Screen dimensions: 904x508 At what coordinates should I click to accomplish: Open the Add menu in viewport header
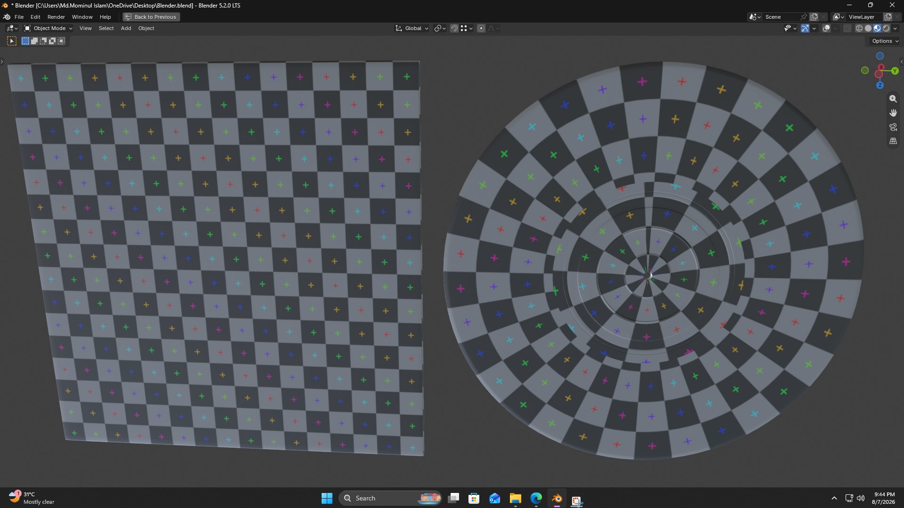126,29
